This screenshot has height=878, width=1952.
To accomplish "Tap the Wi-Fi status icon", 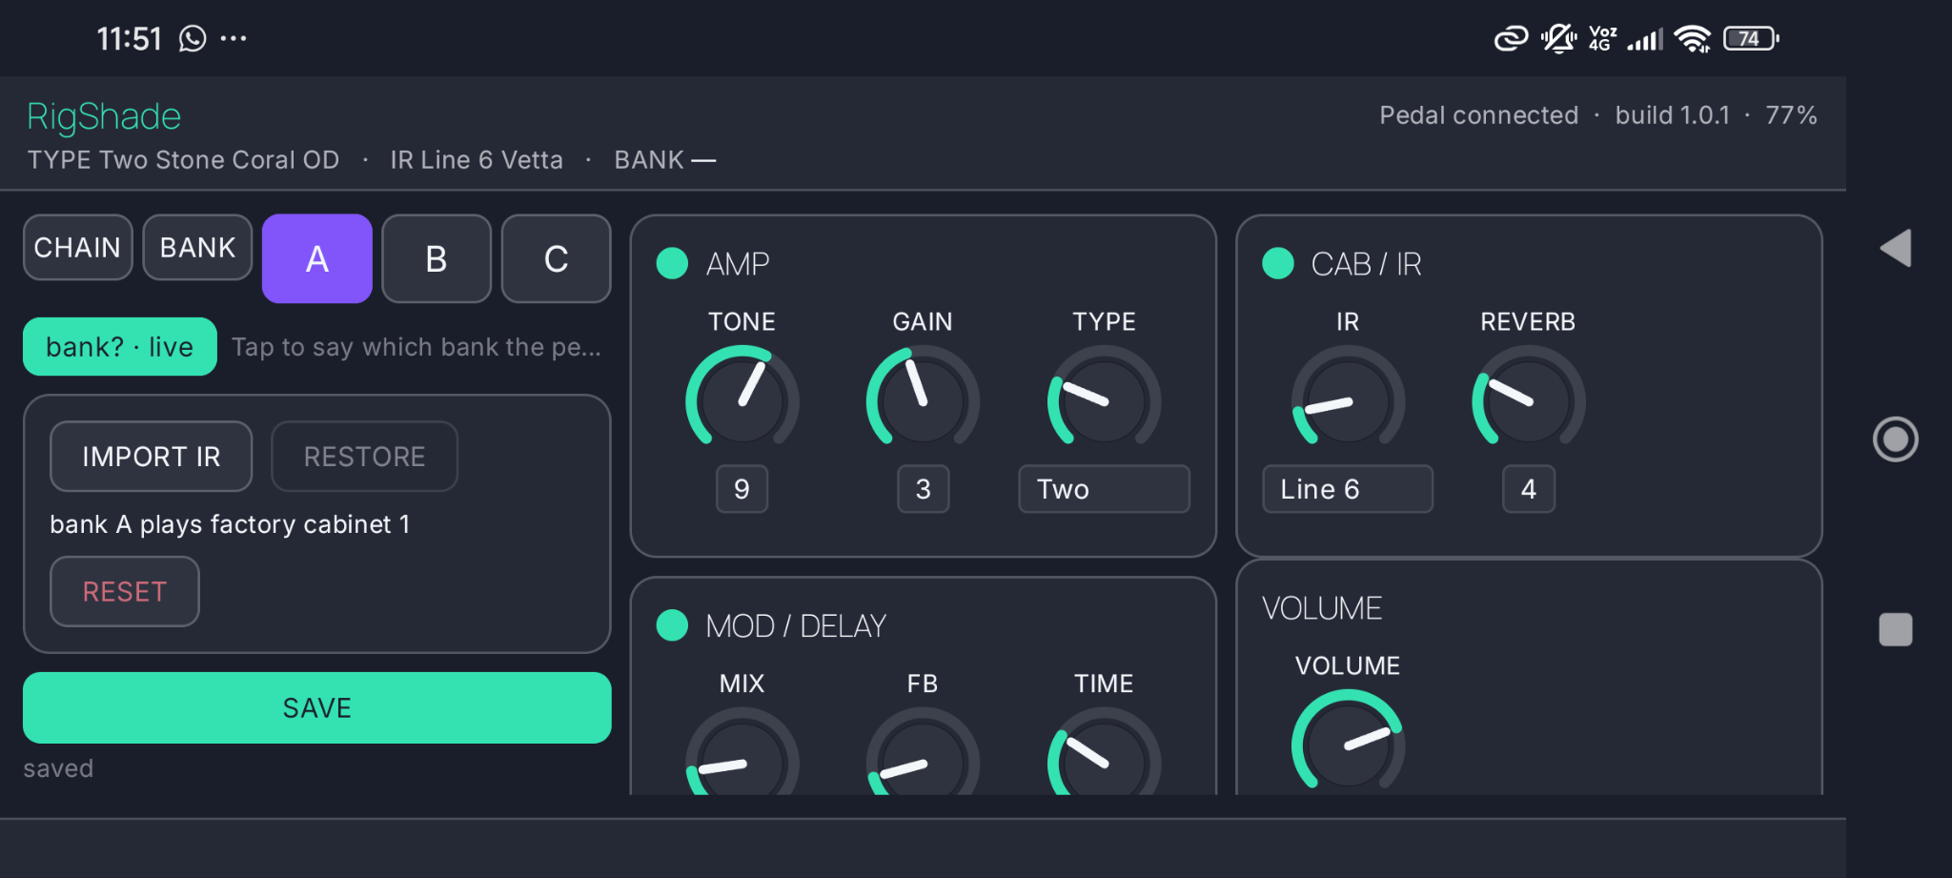I will tap(1693, 38).
